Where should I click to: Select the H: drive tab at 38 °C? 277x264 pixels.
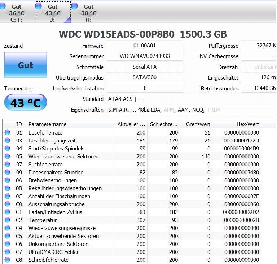(89, 13)
